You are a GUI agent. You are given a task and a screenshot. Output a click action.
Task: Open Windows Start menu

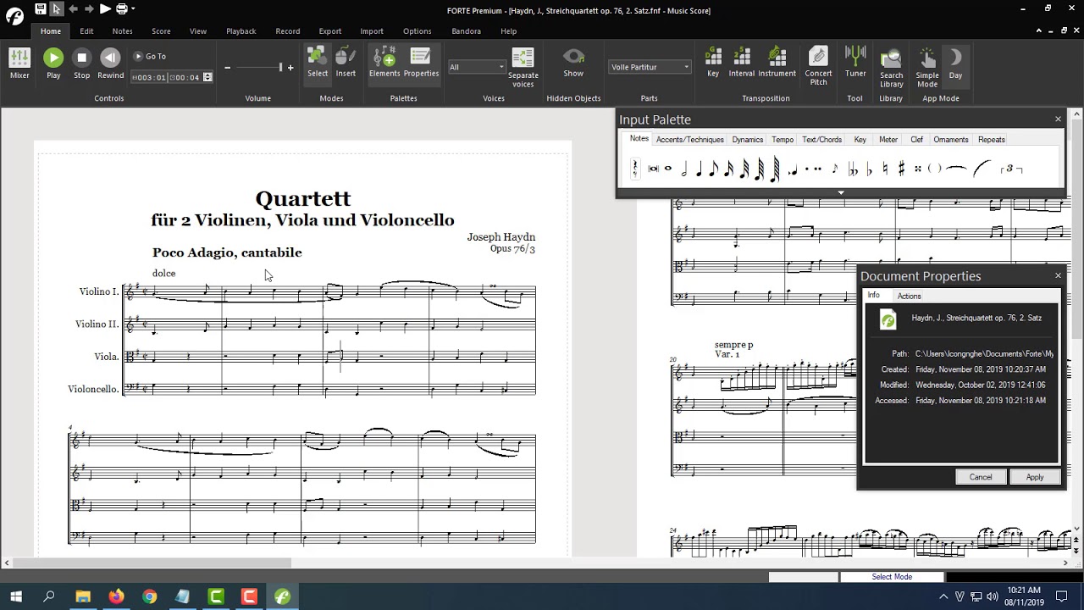pyautogui.click(x=16, y=596)
